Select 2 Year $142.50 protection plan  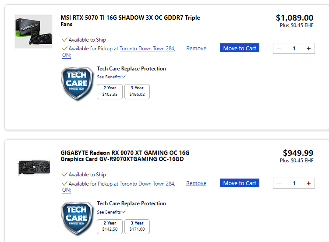[110, 226]
